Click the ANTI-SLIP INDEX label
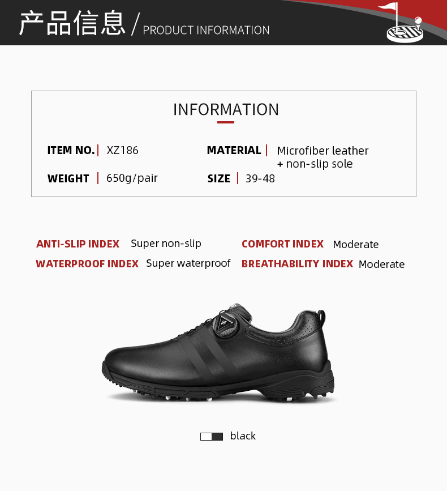The height and width of the screenshot is (491, 447). [78, 244]
